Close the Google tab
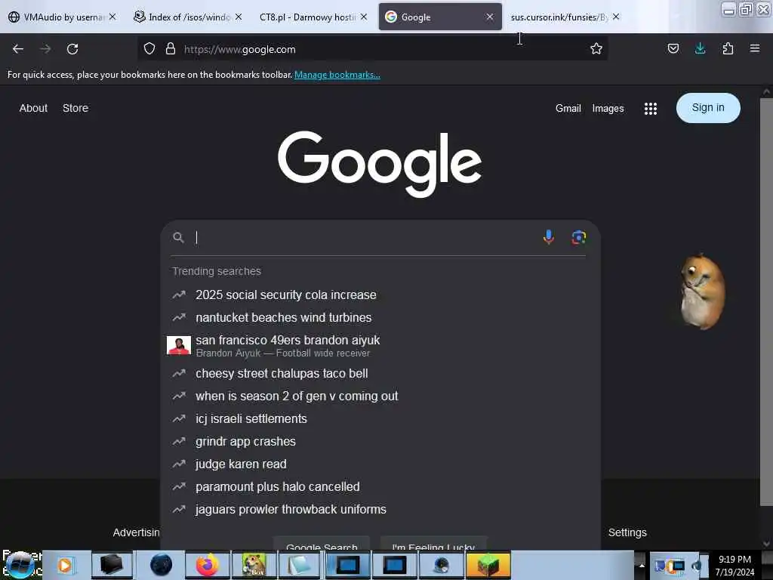Viewport: 773px width, 580px height. coord(489,17)
